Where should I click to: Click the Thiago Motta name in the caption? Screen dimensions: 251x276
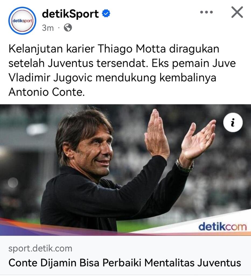coord(132,49)
